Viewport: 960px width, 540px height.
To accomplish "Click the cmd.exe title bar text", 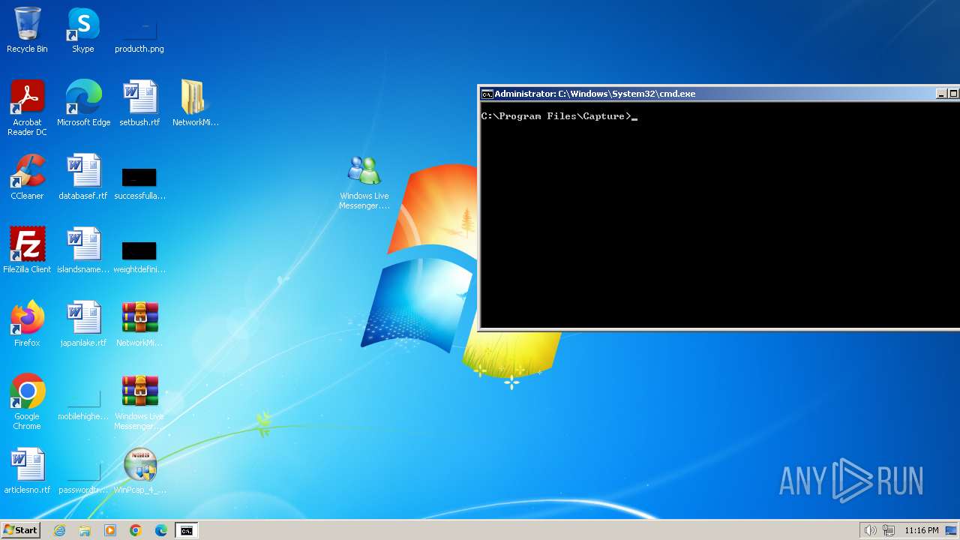I will click(x=595, y=94).
